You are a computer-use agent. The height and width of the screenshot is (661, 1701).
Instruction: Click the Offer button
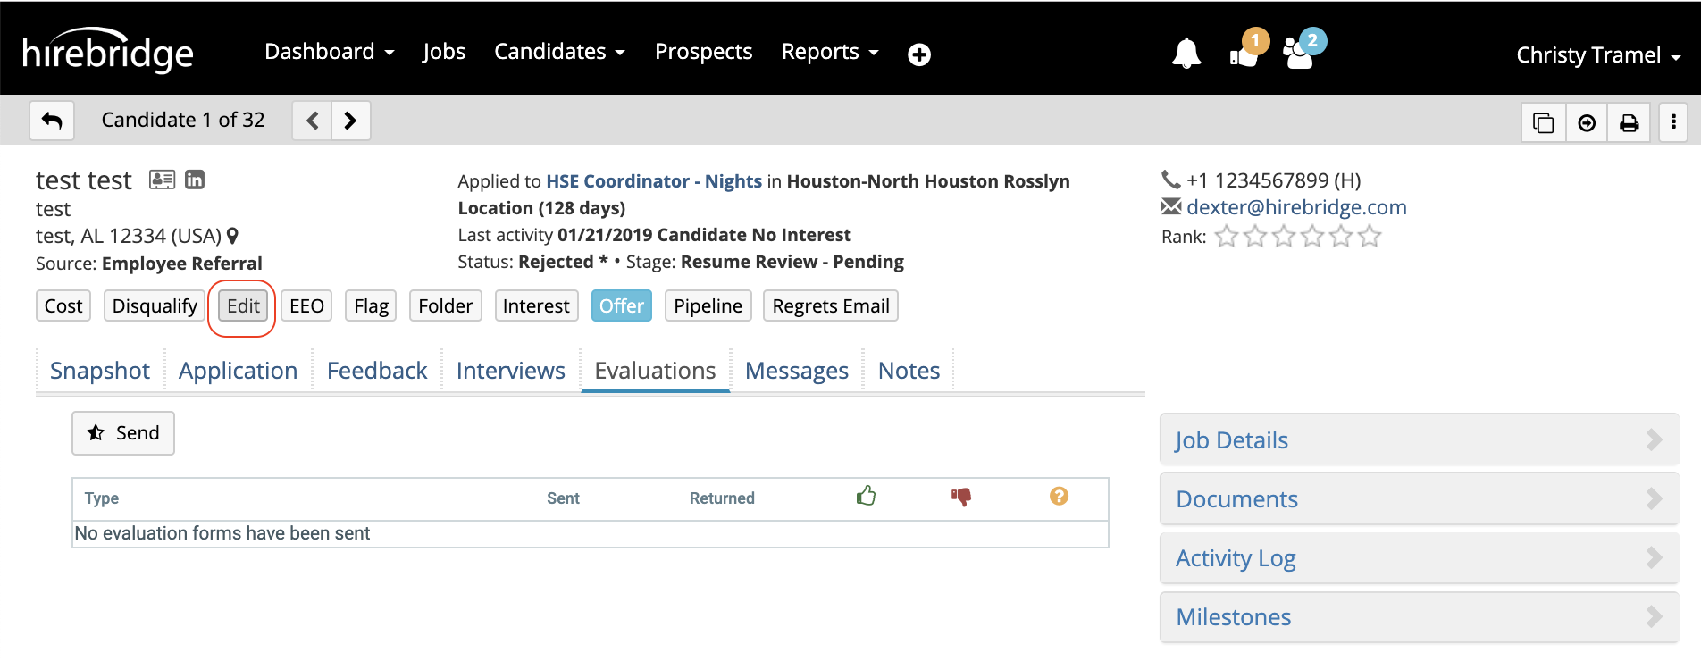621,306
